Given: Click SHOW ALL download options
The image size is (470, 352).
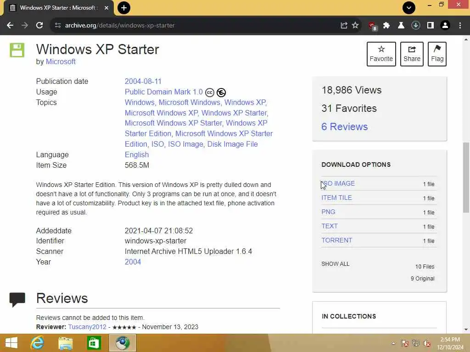Looking at the screenshot, I should (336, 264).
